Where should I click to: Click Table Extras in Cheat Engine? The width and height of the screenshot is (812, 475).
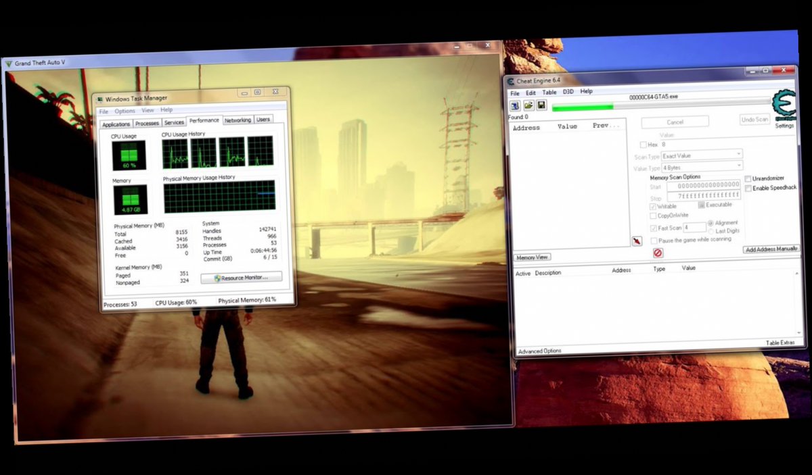coord(780,343)
